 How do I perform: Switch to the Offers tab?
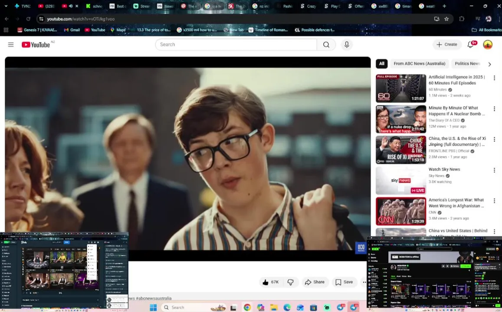click(x=356, y=6)
